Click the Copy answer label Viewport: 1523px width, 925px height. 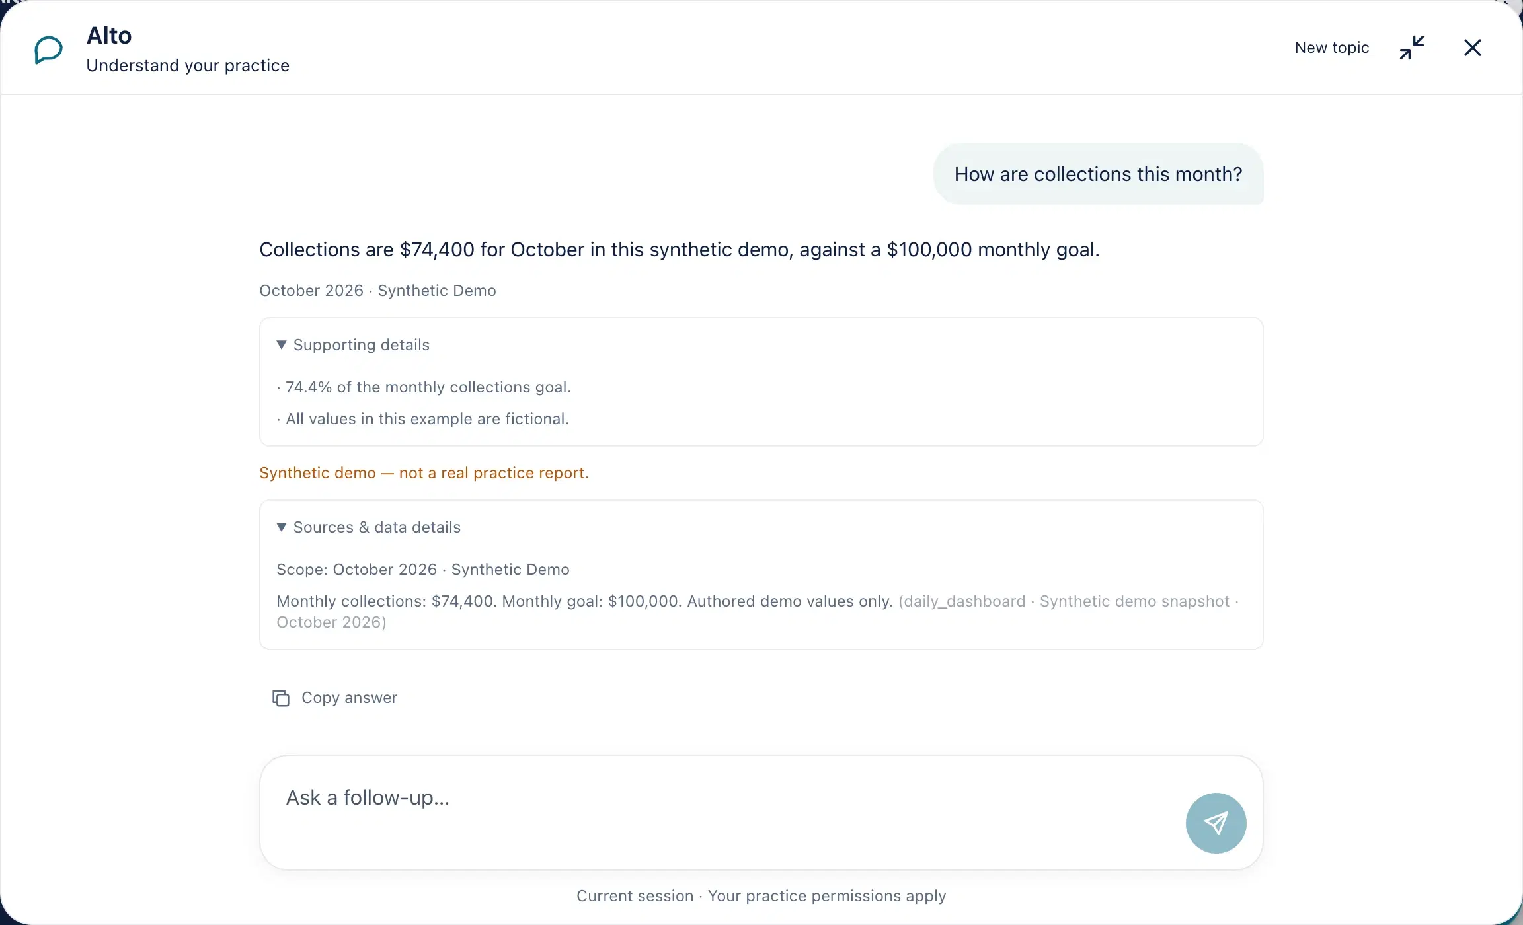pyautogui.click(x=349, y=698)
